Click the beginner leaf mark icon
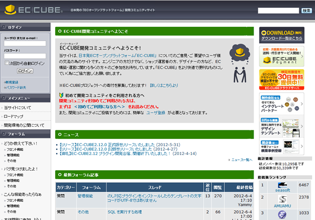The width and height of the screenshot is (315, 220). (x=61, y=95)
